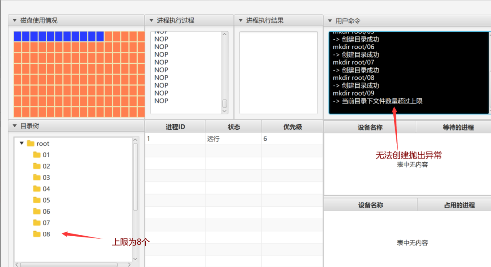
Task: Click 设备名称 header in waiting table
Action: point(370,127)
